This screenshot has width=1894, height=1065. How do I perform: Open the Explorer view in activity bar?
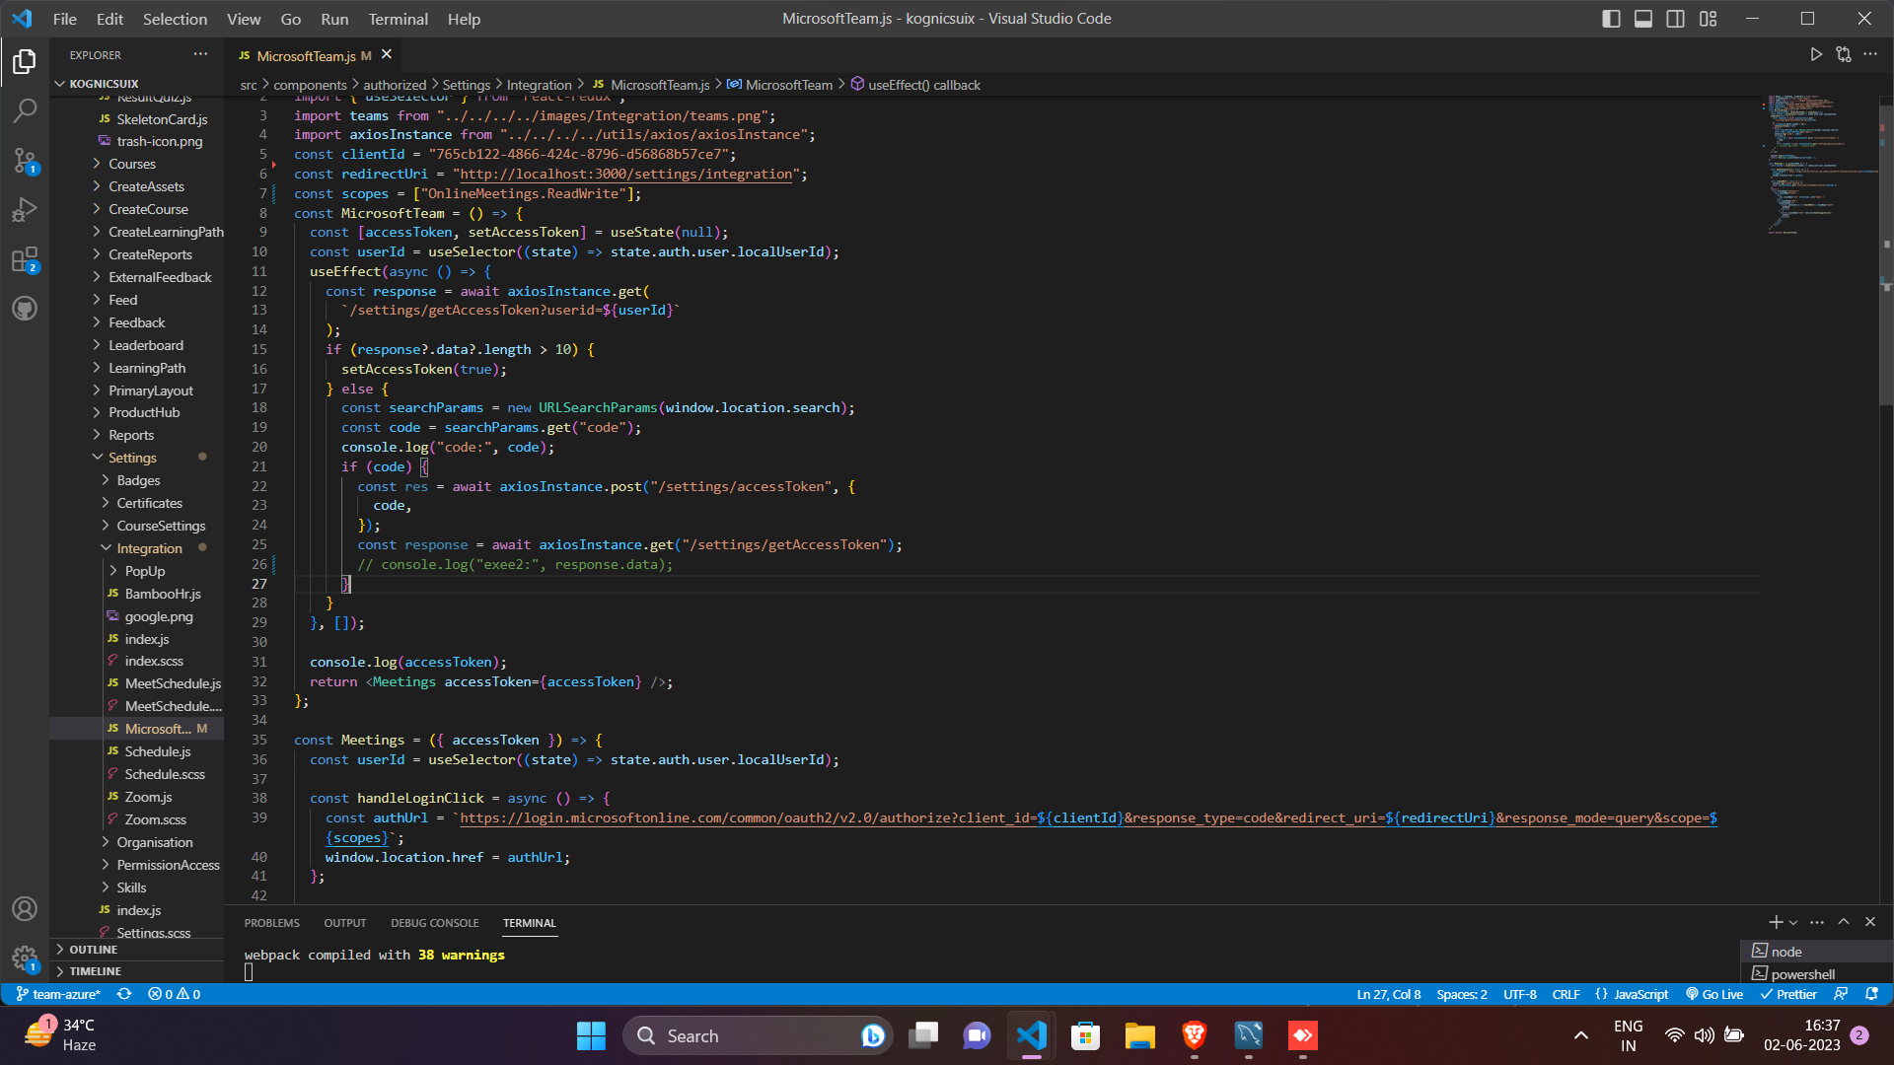[x=25, y=61]
